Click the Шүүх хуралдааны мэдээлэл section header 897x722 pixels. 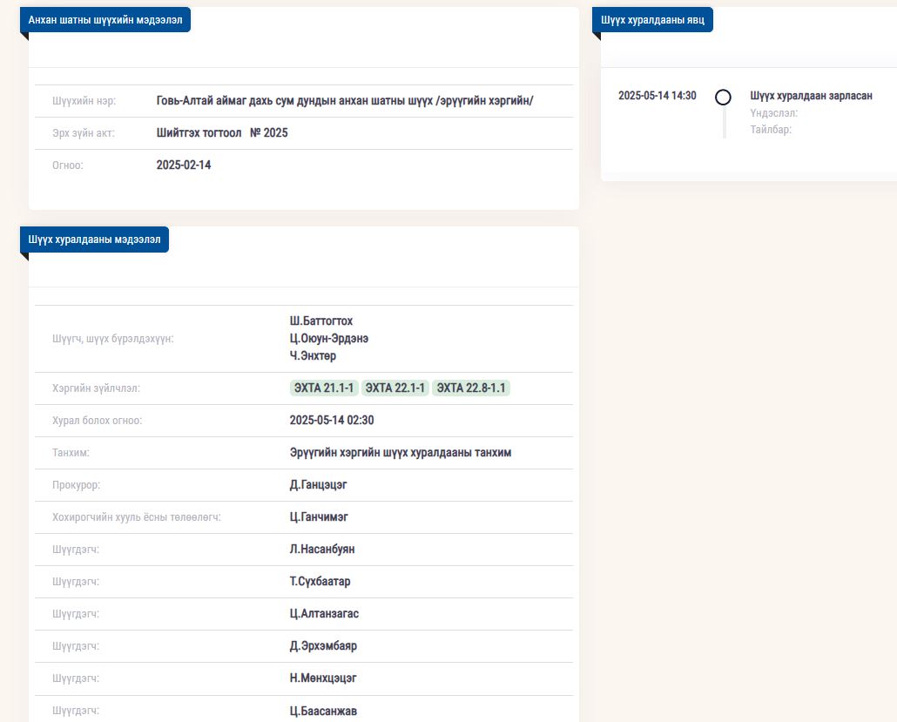pyautogui.click(x=95, y=240)
